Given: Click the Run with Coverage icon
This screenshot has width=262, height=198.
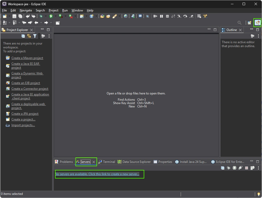Looking at the screenshot, I should tap(61, 16).
